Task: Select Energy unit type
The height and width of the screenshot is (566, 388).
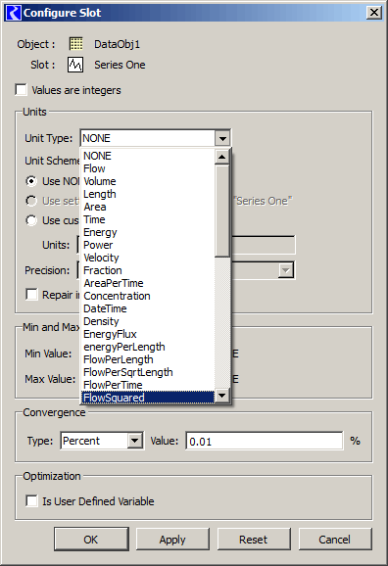Action: [x=147, y=232]
